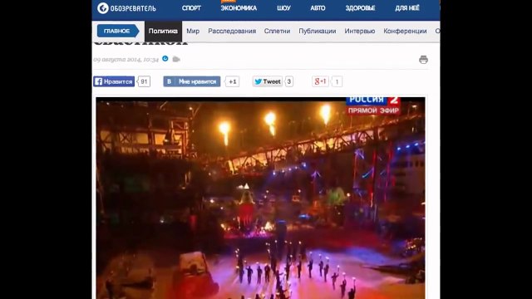Screen dimensions: 532x299
Task: Open the Для неё section
Action: 407,7
